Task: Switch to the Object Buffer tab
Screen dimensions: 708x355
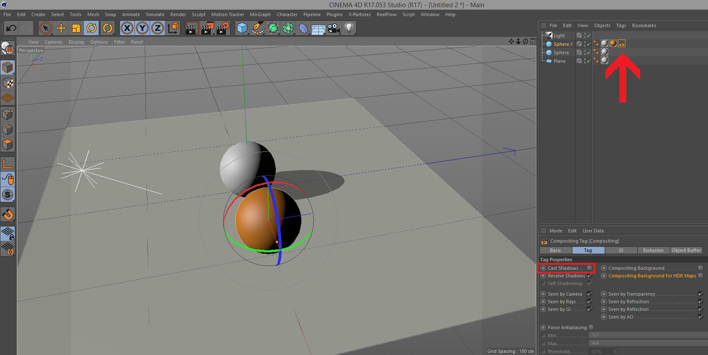Action: pyautogui.click(x=686, y=250)
